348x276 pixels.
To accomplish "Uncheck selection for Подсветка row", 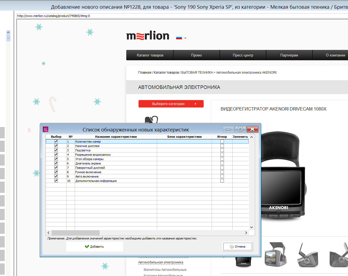I will [x=56, y=150].
